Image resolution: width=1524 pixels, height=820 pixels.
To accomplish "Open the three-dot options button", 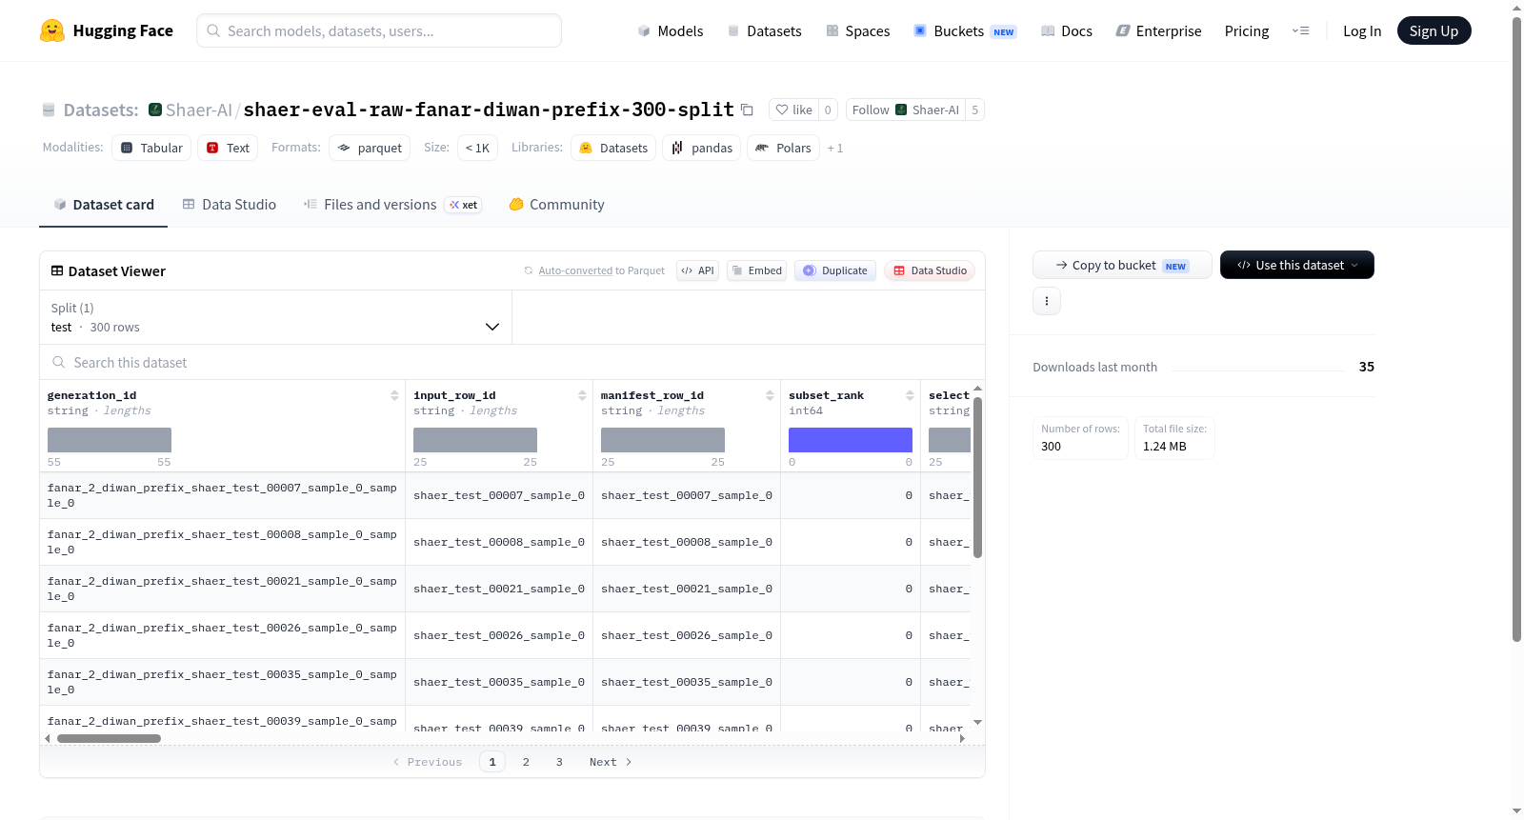I will (x=1047, y=301).
